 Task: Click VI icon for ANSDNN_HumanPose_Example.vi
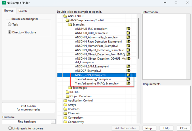click(x=128, y=46)
